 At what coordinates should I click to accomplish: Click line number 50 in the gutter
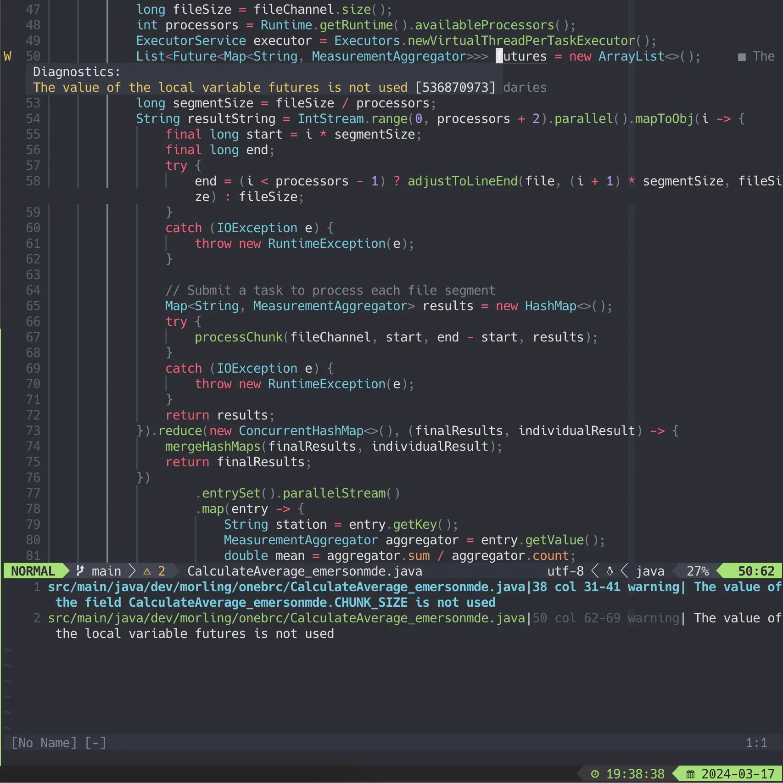click(x=33, y=56)
